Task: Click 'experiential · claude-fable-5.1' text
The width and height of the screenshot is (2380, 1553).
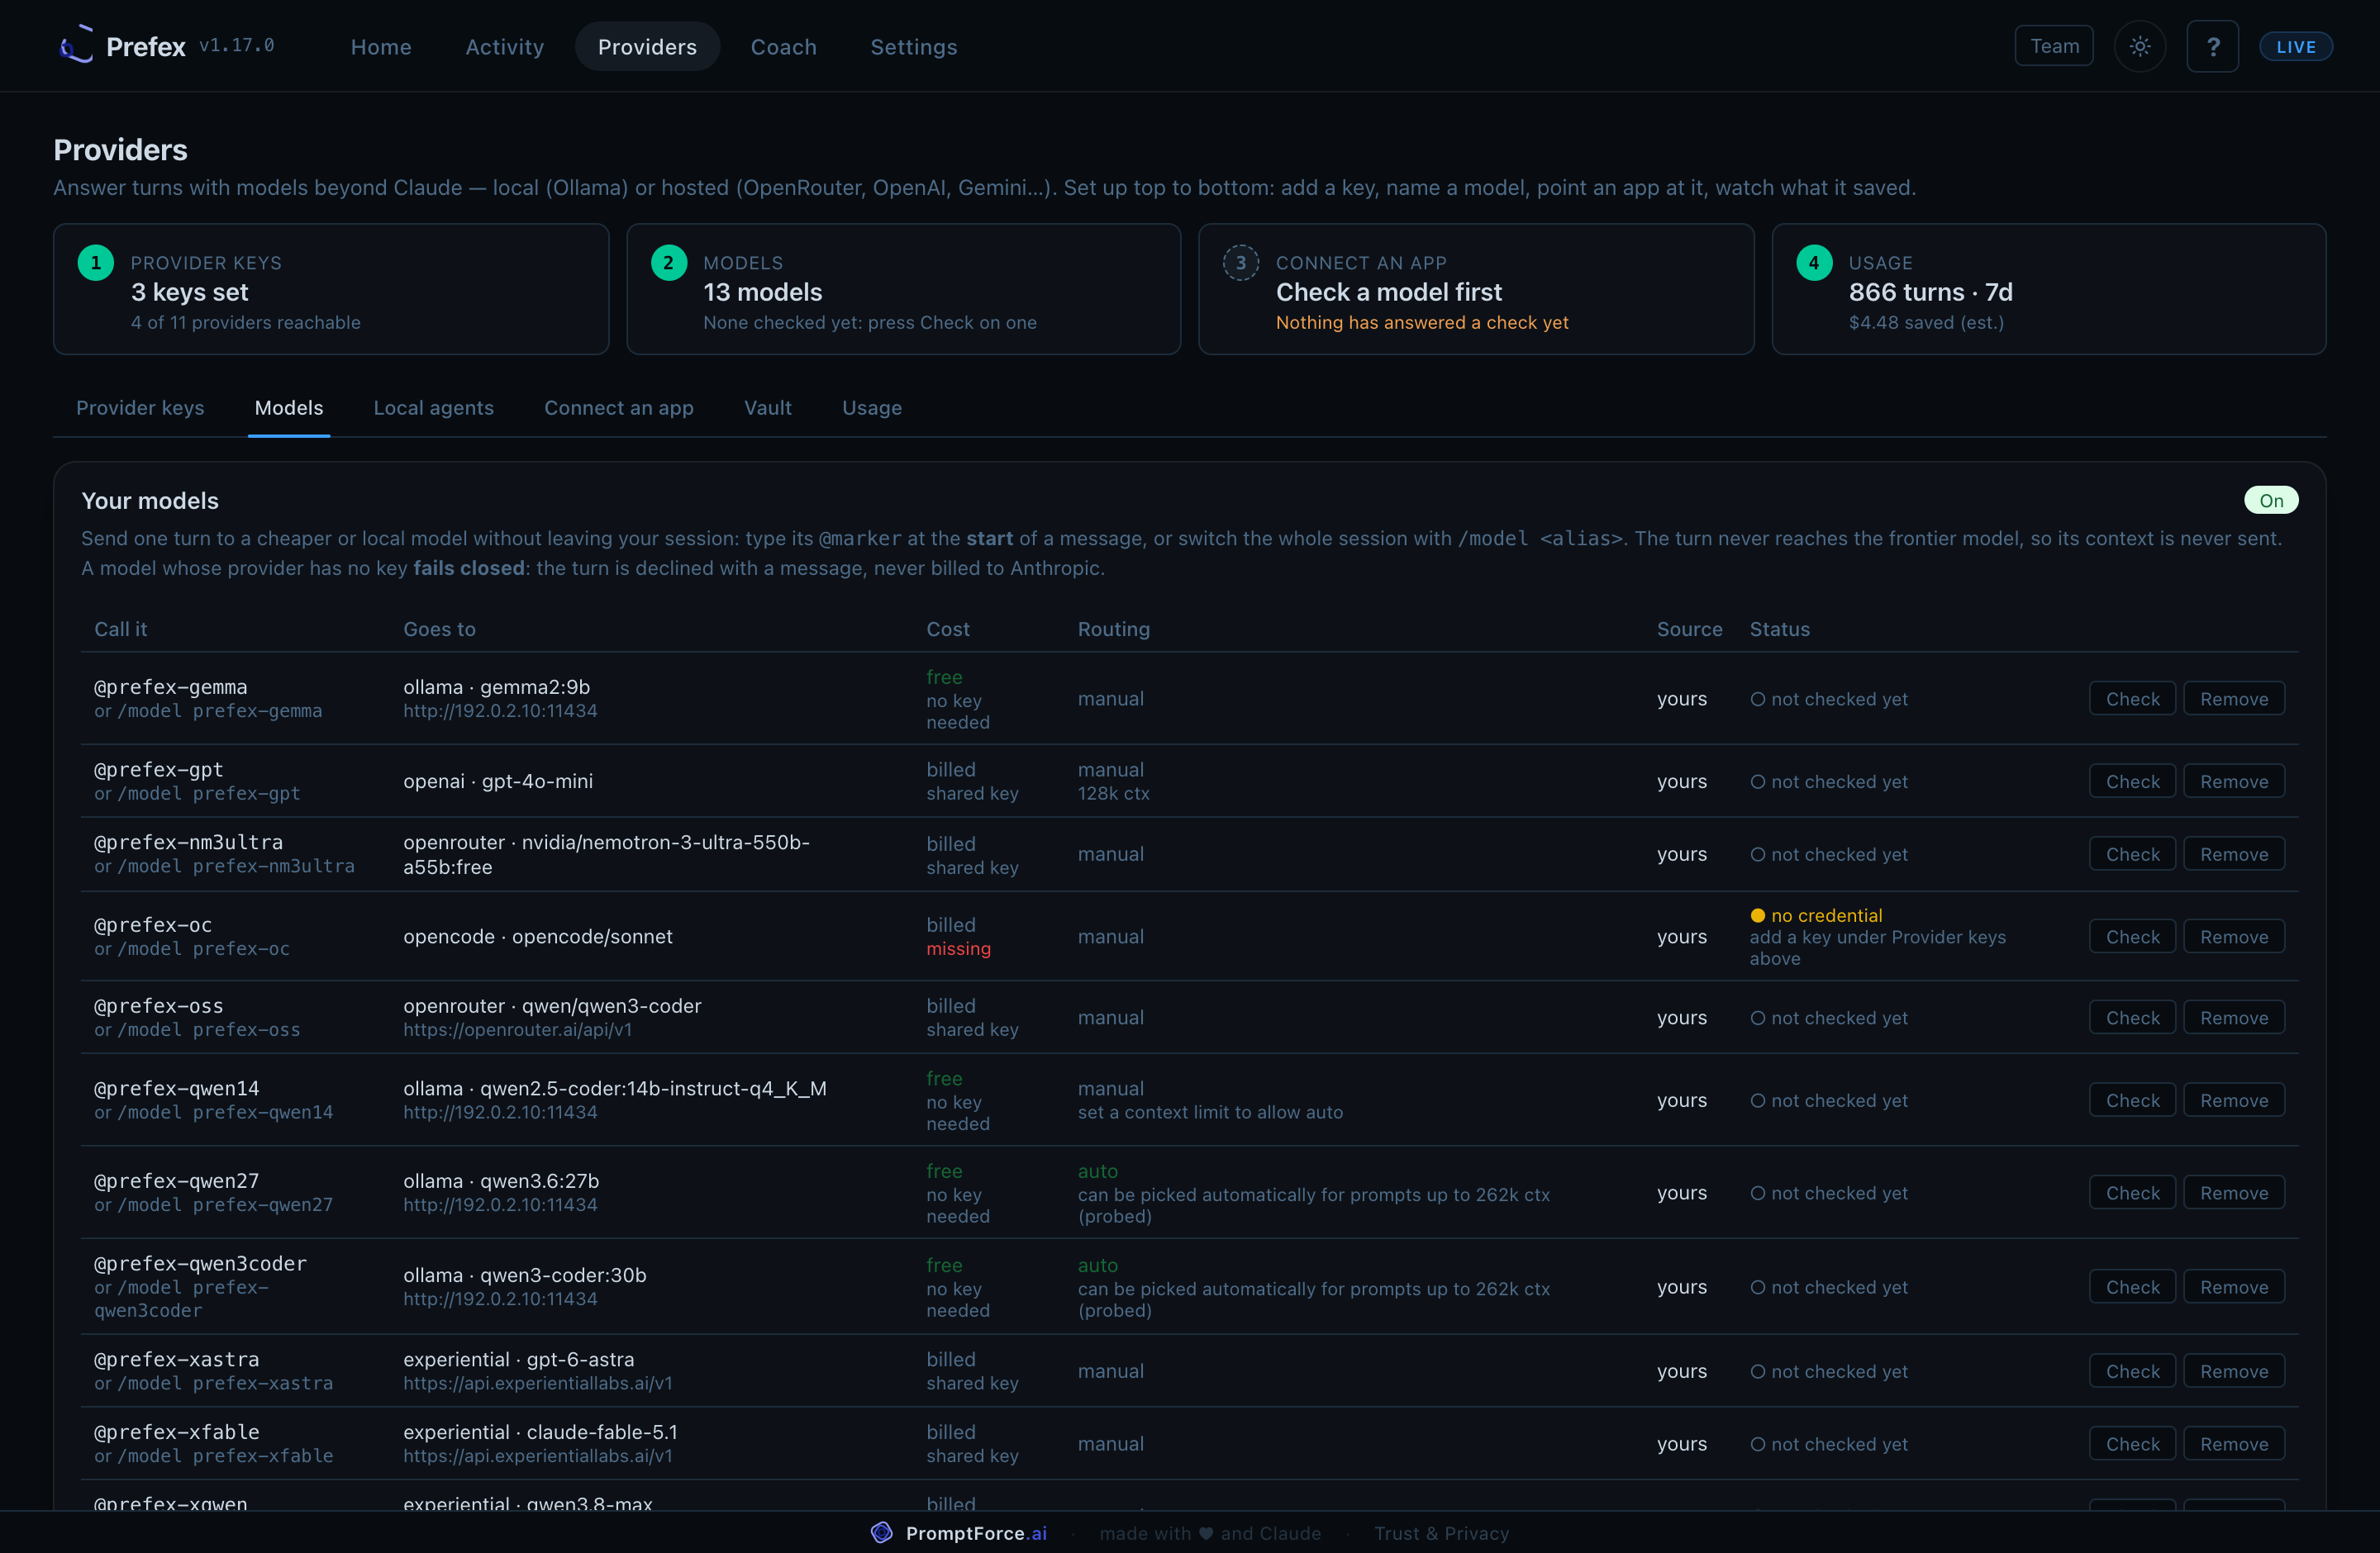Action: point(540,1432)
